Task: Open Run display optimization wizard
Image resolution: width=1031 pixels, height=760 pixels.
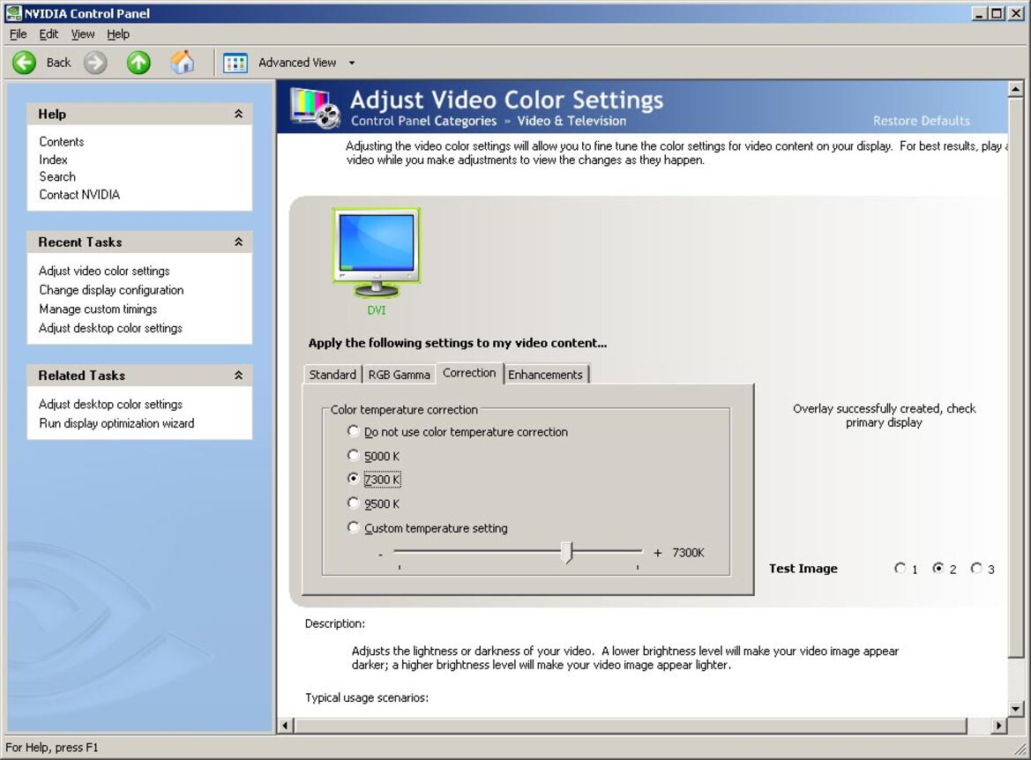Action: [x=116, y=423]
